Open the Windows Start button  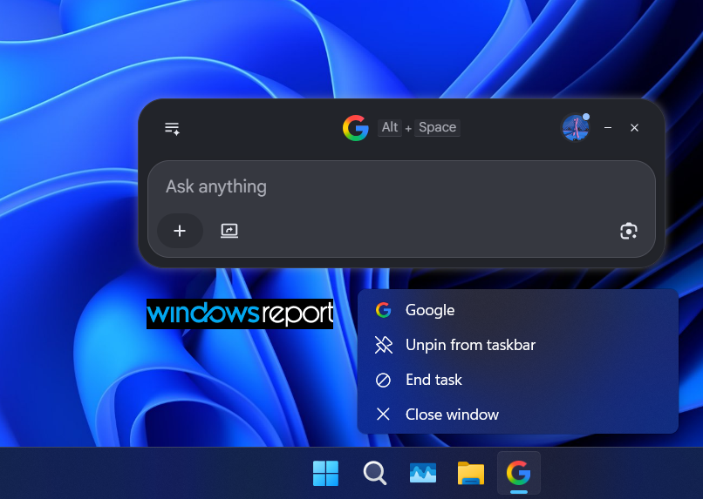325,473
